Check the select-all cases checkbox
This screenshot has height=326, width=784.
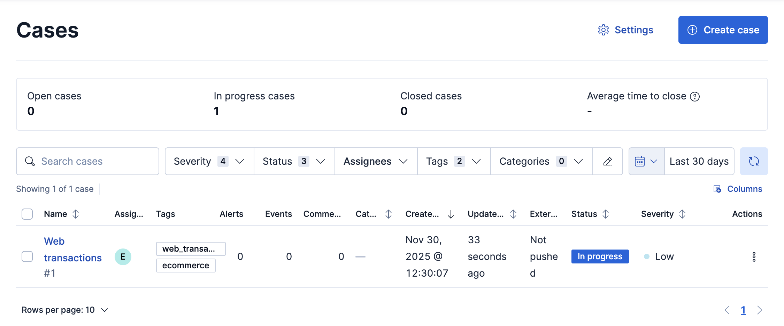coord(27,214)
